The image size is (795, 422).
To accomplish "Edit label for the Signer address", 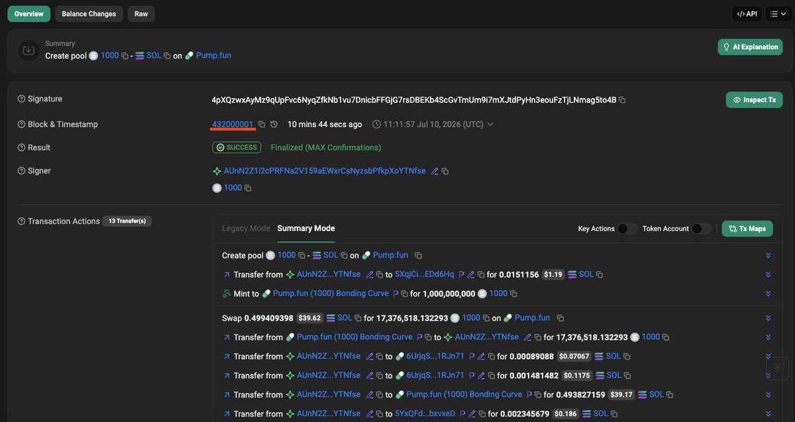I will (435, 171).
